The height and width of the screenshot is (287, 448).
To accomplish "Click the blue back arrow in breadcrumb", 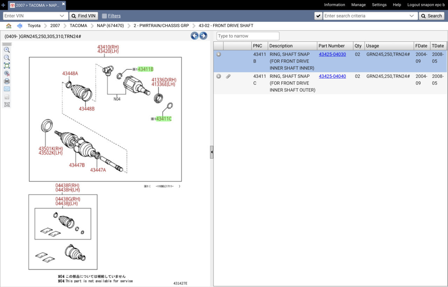I will pos(20,26).
